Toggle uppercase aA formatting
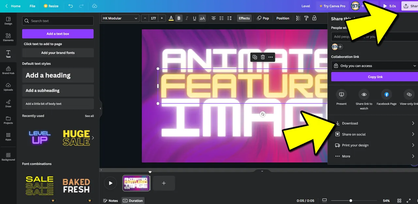The image size is (418, 204). (202, 18)
